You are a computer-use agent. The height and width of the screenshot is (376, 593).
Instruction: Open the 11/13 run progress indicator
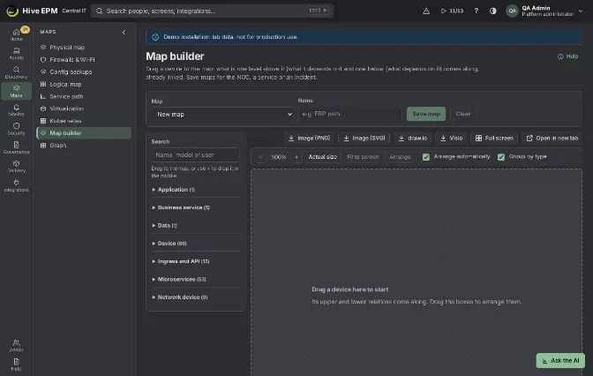[x=453, y=11]
